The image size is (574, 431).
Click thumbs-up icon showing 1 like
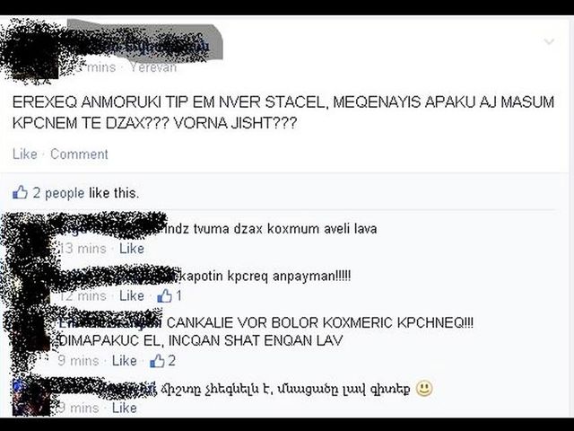[x=165, y=295]
